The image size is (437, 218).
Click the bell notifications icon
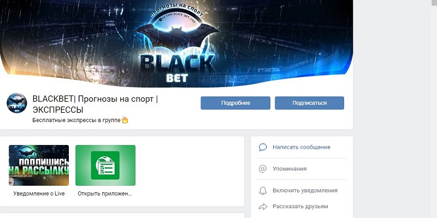point(263,190)
